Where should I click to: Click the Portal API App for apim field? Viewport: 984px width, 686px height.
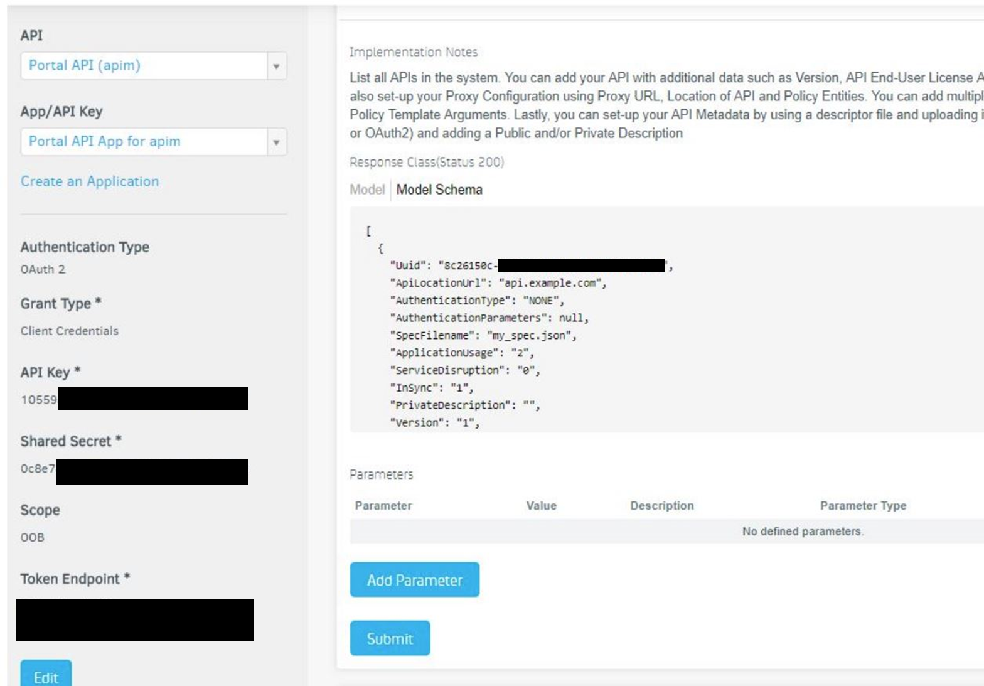click(144, 142)
